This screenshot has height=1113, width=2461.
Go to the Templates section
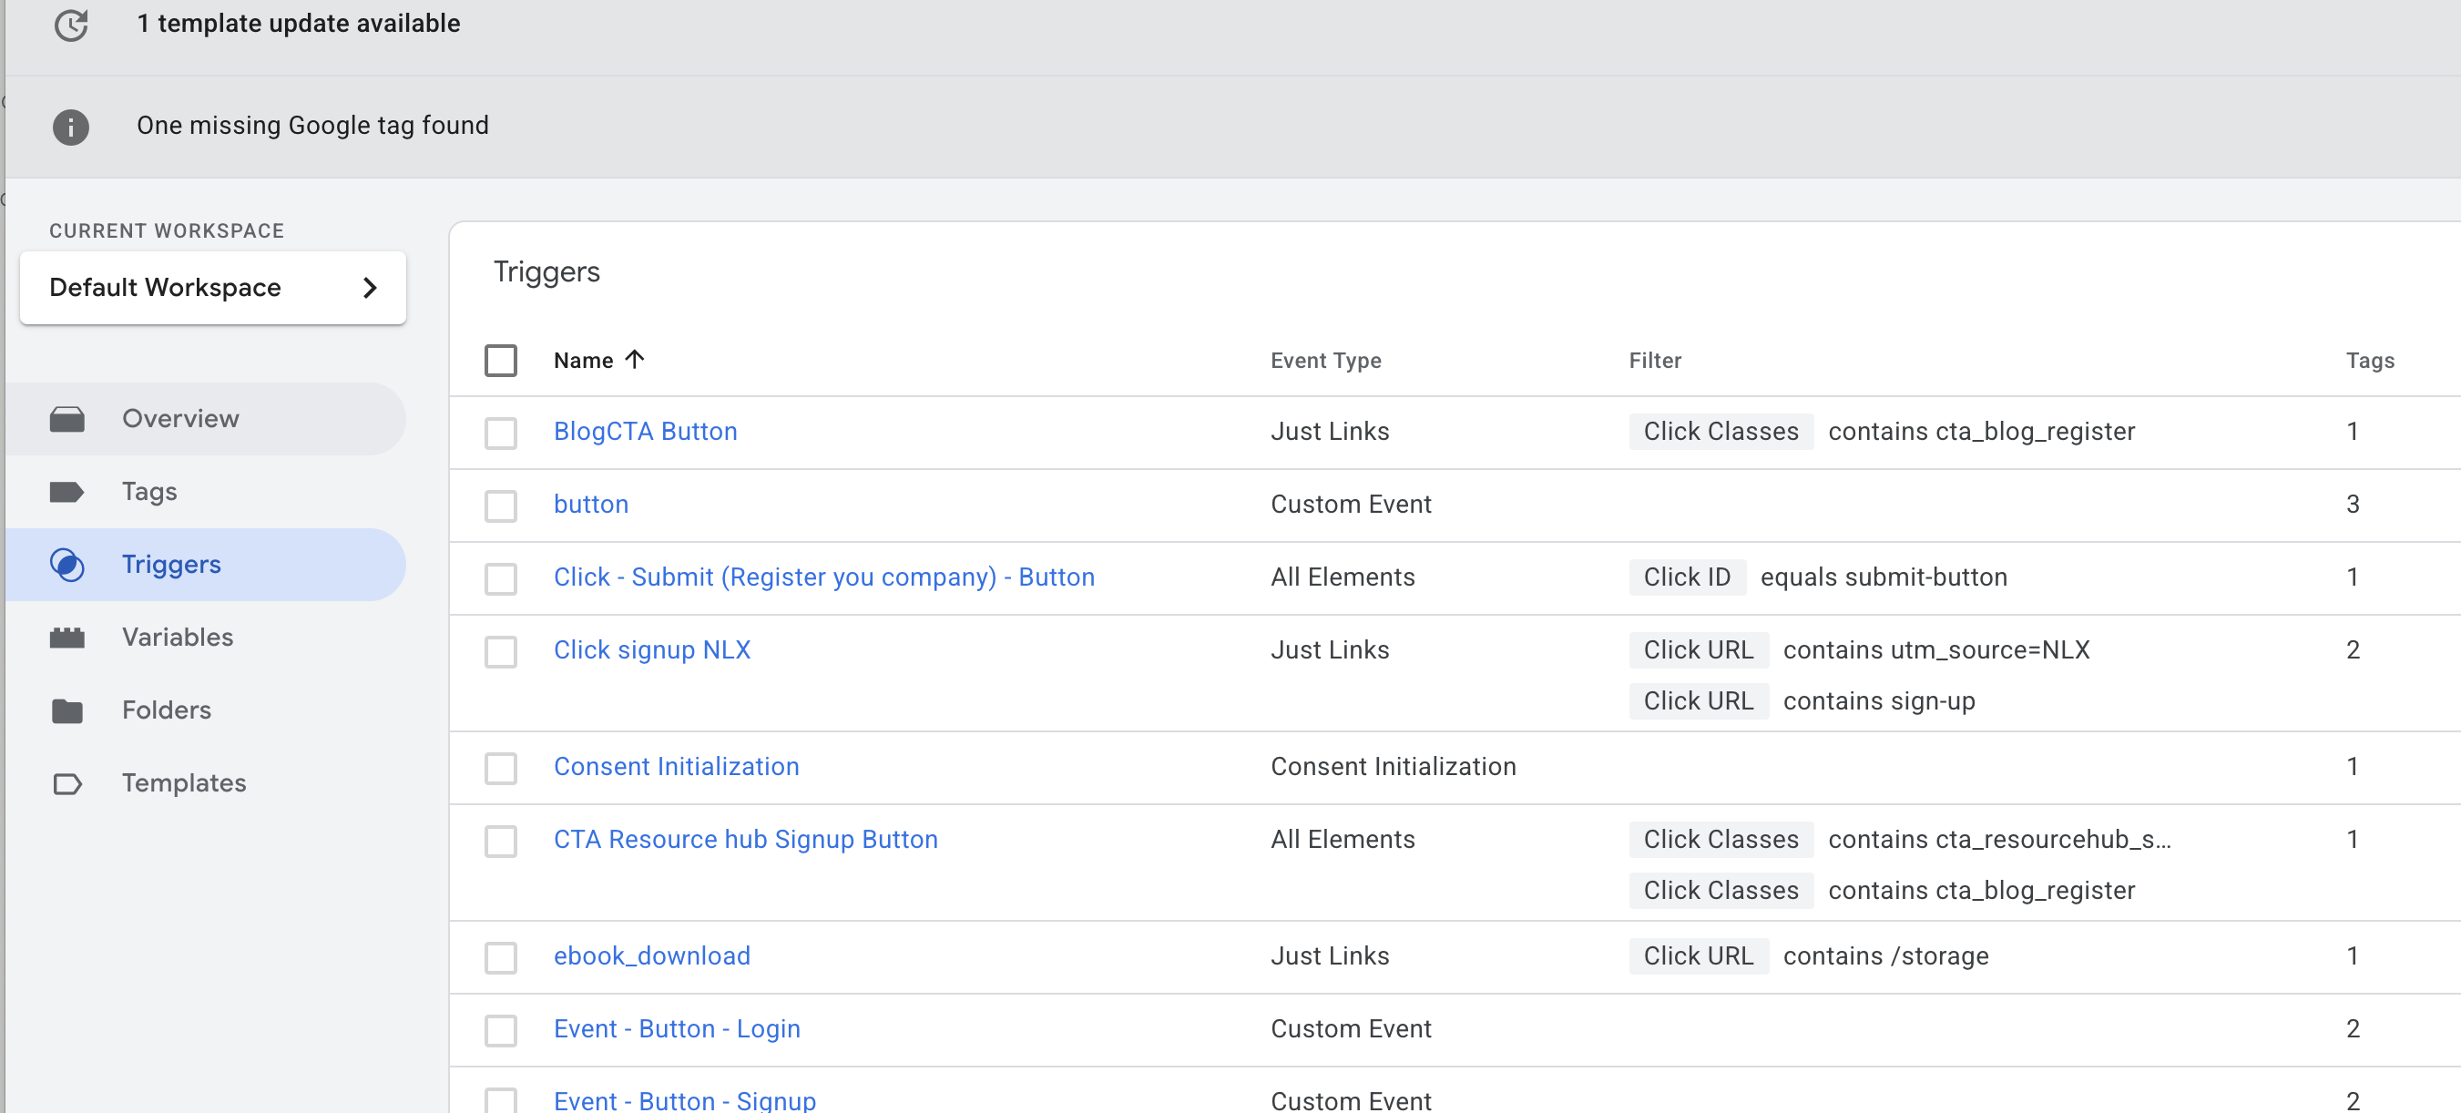coord(183,783)
